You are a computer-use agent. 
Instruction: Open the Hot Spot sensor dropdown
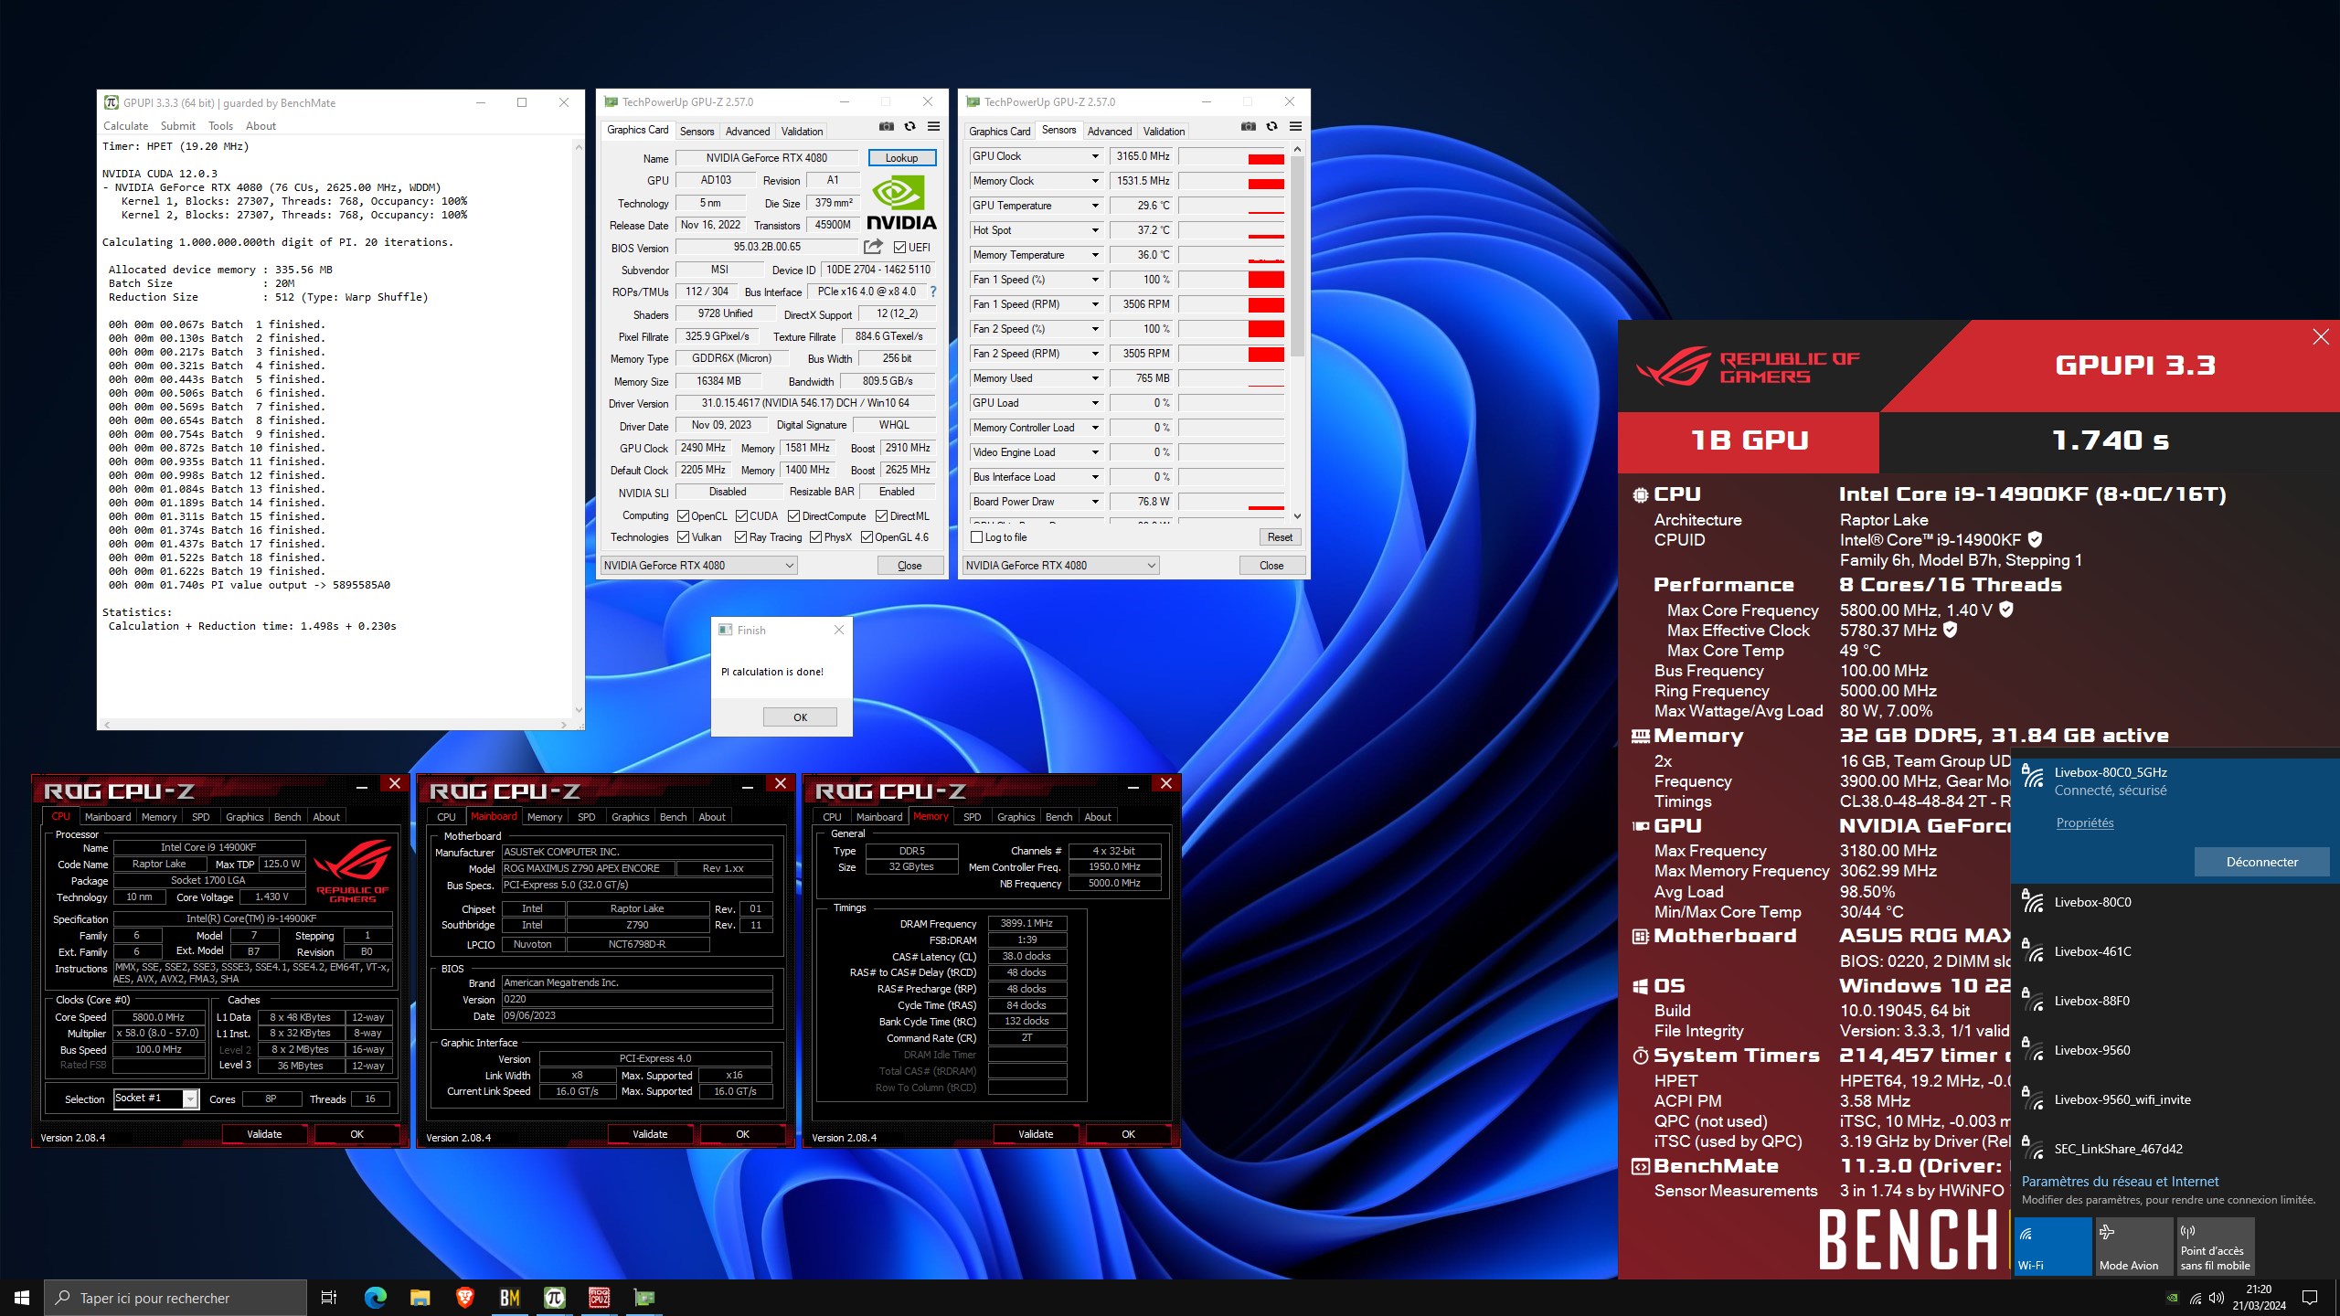click(1095, 230)
